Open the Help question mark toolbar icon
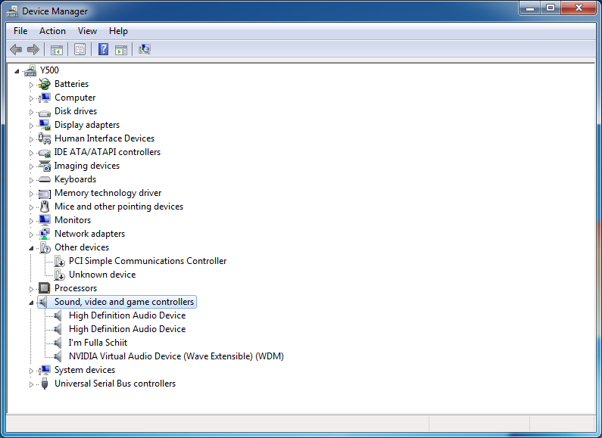Image resolution: width=602 pixels, height=438 pixels. pyautogui.click(x=103, y=49)
